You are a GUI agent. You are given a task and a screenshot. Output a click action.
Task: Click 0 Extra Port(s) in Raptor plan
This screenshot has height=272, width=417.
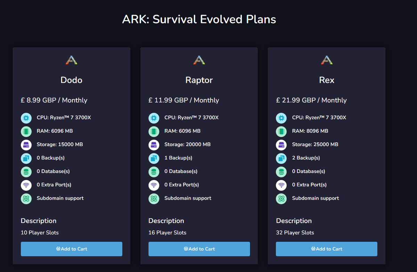click(x=182, y=185)
